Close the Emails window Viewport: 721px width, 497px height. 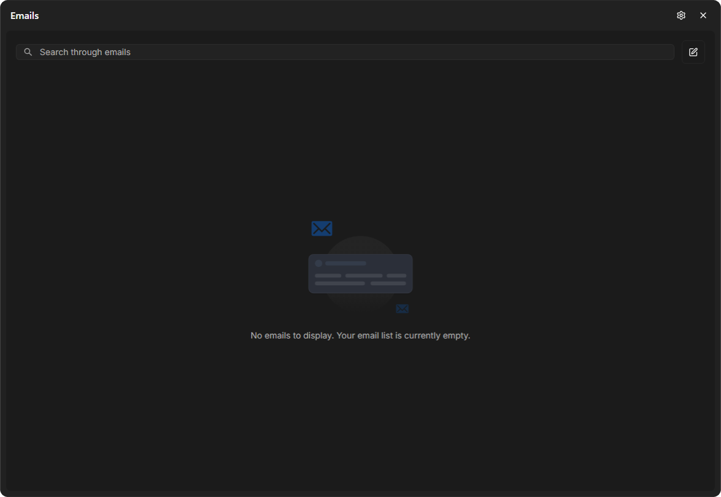(703, 16)
